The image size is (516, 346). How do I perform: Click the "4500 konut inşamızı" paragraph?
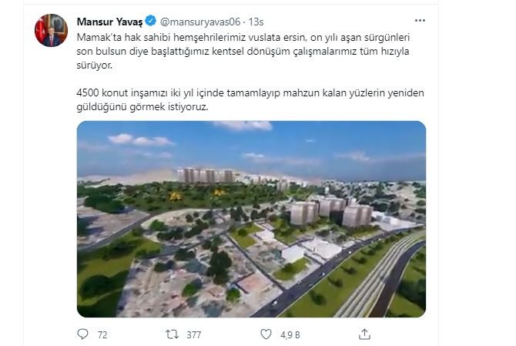point(250,99)
